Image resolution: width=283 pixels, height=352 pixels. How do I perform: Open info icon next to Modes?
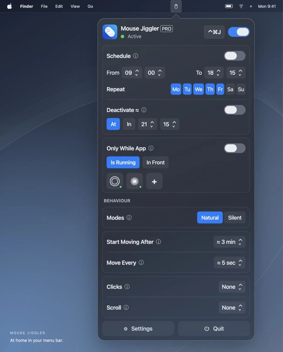tap(129, 217)
